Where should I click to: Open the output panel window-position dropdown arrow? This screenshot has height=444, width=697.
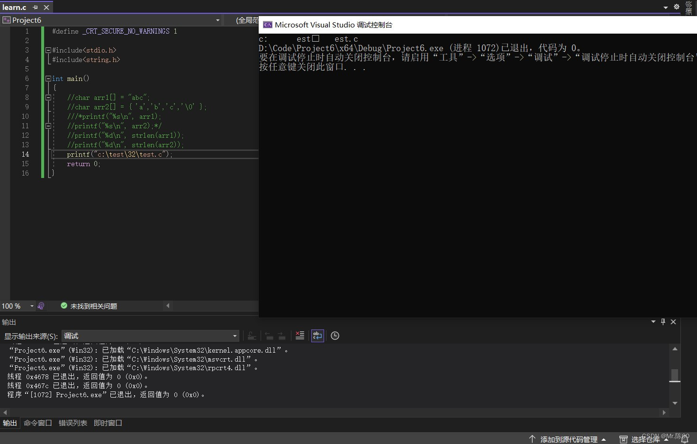pos(653,322)
